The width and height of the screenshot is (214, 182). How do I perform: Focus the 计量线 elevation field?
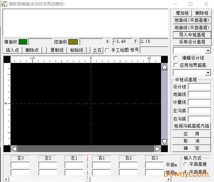coord(199,102)
